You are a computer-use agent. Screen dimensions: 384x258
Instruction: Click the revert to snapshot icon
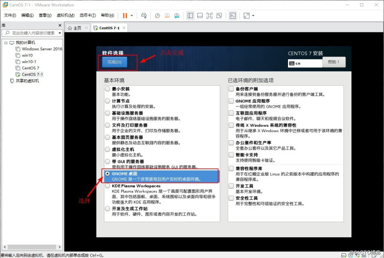tap(167, 15)
